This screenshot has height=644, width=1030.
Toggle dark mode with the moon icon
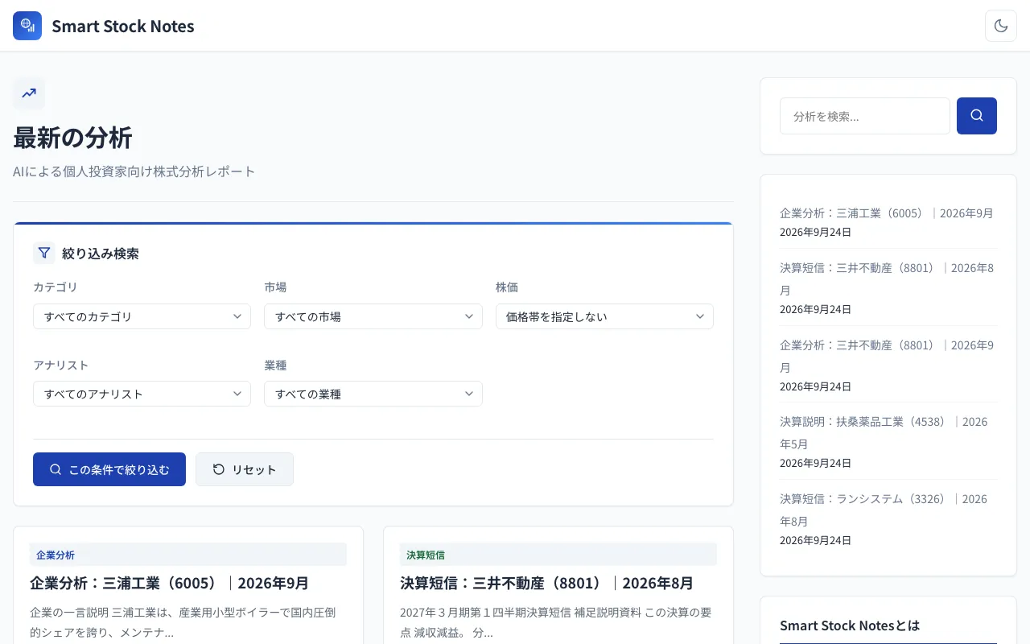[x=1001, y=26]
